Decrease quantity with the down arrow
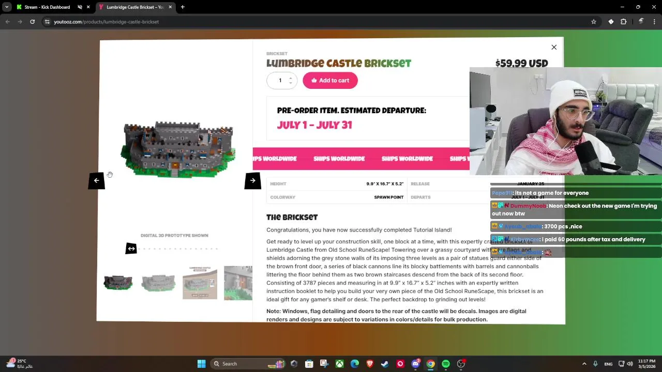Viewport: 662px width, 372px height. (290, 83)
